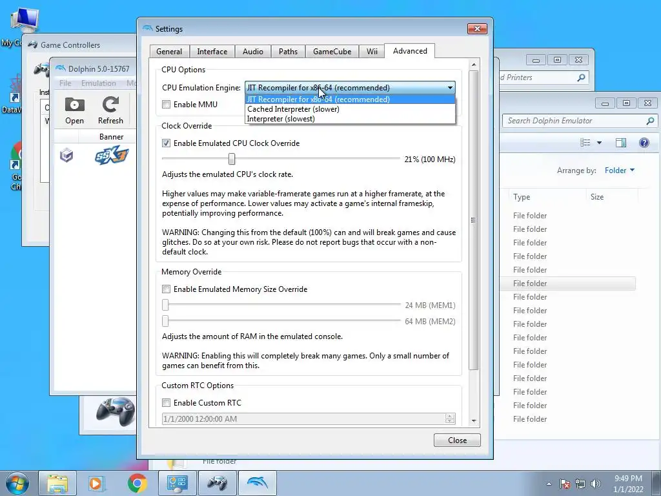Click search magnifier in Dolphin Emulator search box
The height and width of the screenshot is (496, 661).
tap(650, 121)
